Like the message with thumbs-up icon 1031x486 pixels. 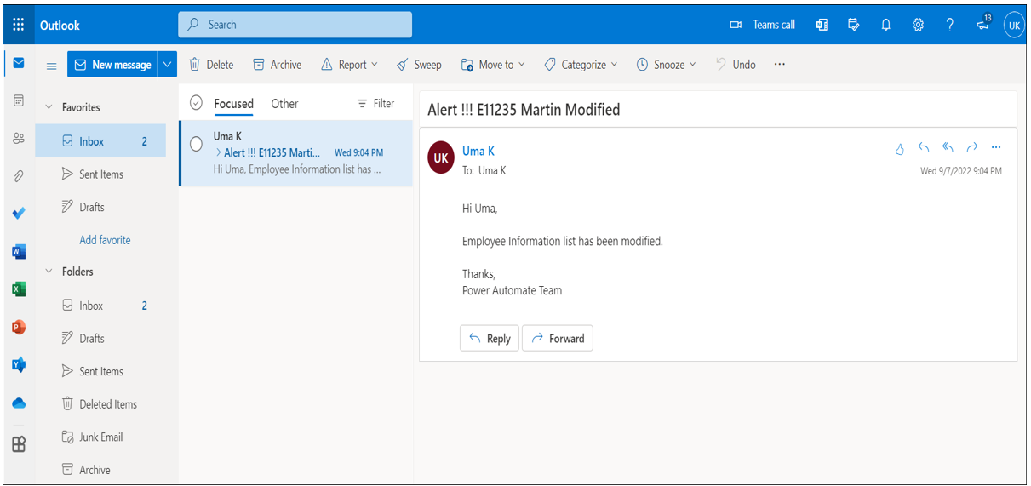[900, 148]
